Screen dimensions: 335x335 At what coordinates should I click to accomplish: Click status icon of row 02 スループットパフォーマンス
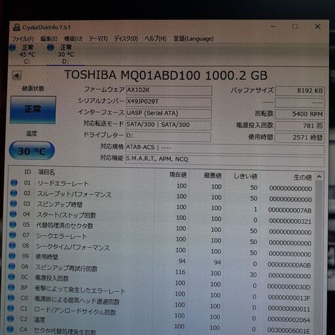pyautogui.click(x=14, y=193)
